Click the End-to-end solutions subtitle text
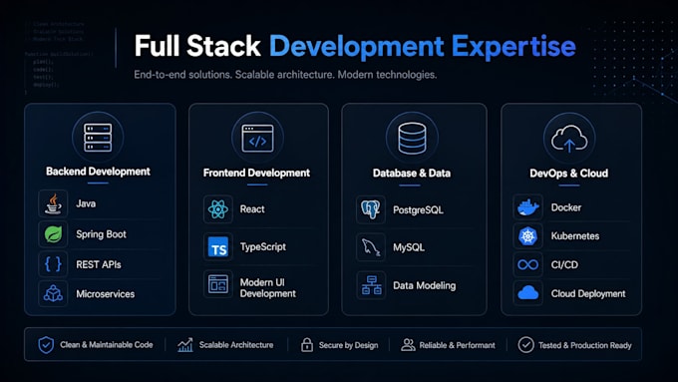Image resolution: width=678 pixels, height=382 pixels. (x=285, y=75)
